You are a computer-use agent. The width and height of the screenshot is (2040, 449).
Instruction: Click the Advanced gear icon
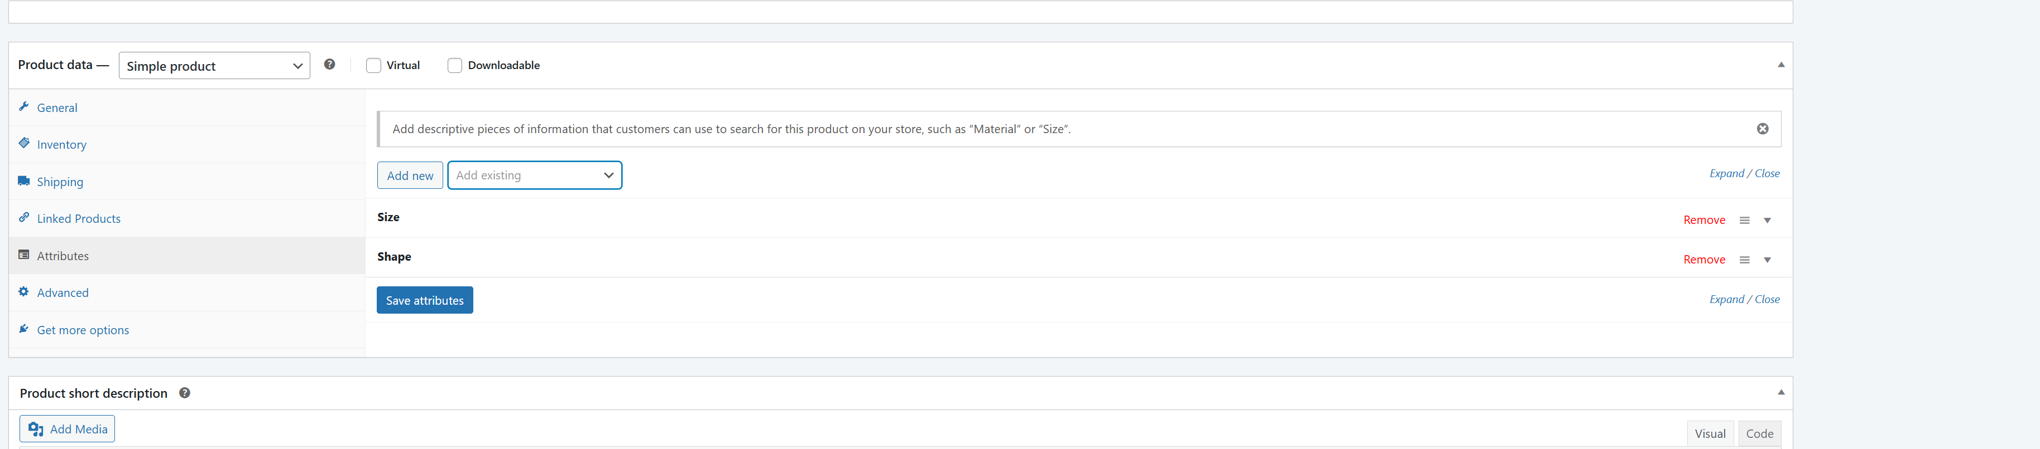pos(24,292)
